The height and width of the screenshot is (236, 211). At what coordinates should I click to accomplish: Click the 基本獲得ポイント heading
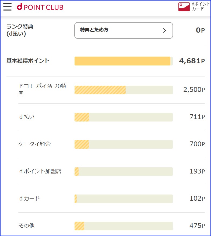pos(28,61)
